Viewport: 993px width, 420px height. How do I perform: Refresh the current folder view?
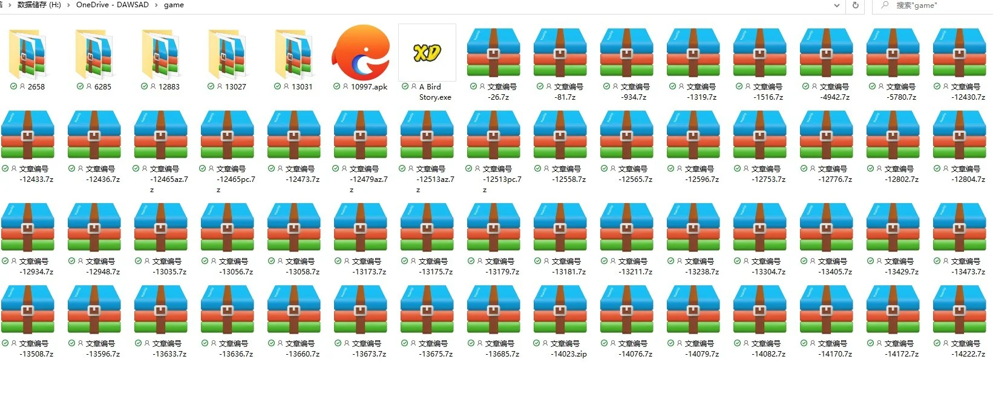pos(855,5)
